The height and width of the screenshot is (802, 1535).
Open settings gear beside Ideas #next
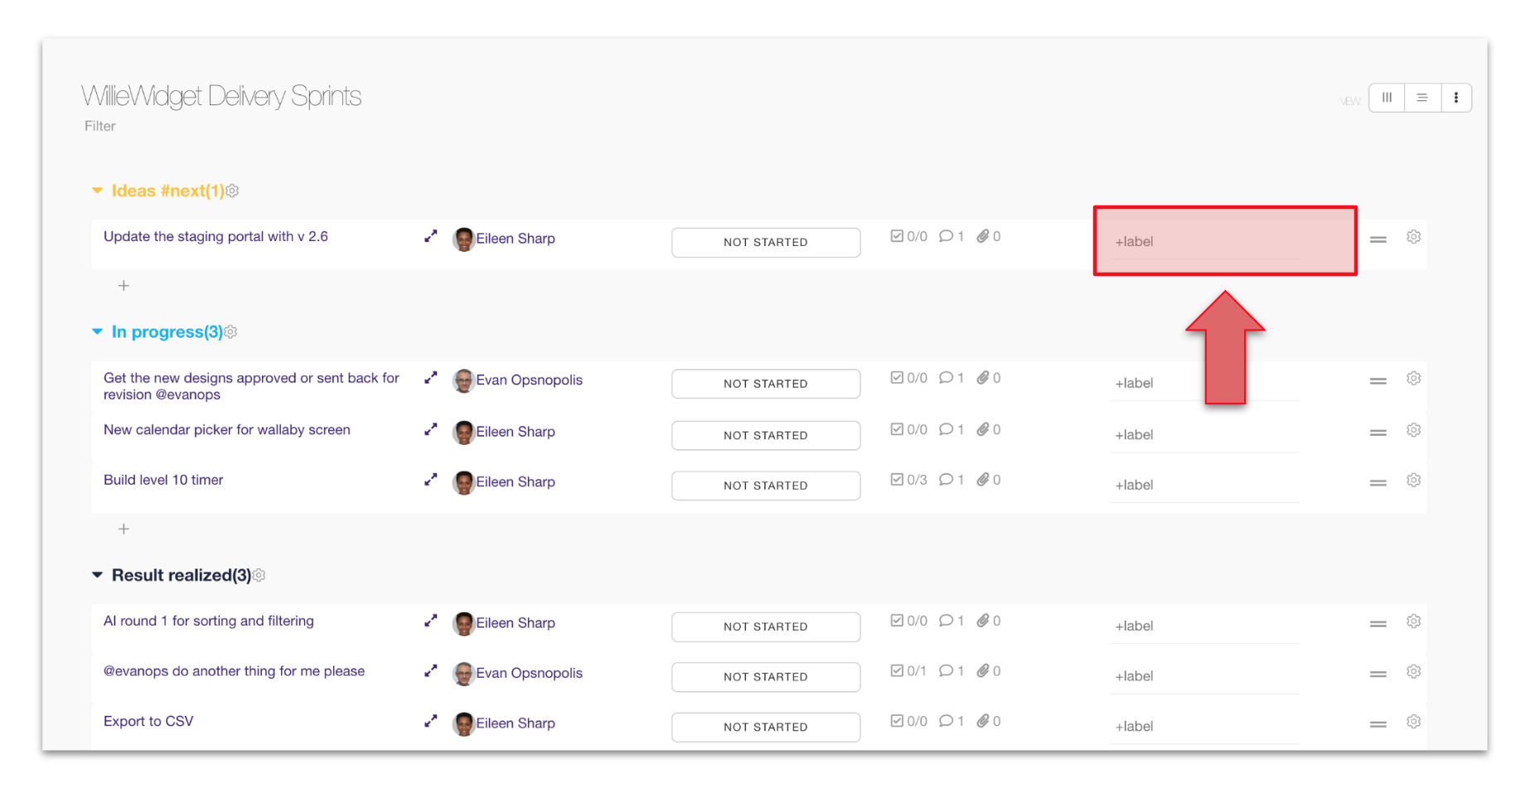click(x=233, y=191)
